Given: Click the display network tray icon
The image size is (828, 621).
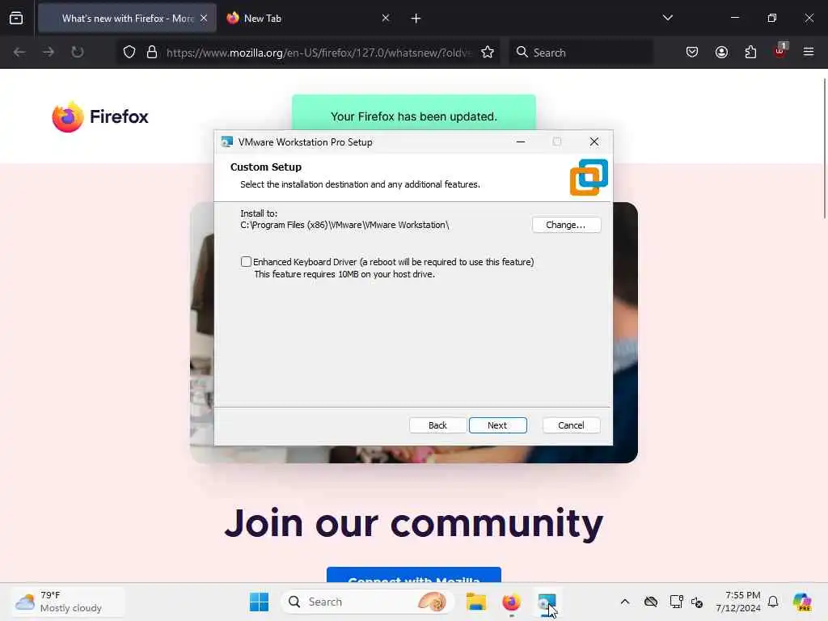Looking at the screenshot, I should pos(677,602).
